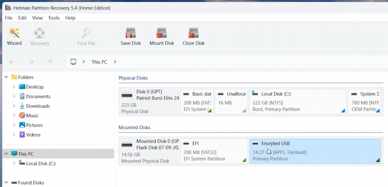This screenshot has width=388, height=187.
Task: Click the Hetman app icon in title bar
Action: click(8, 8)
